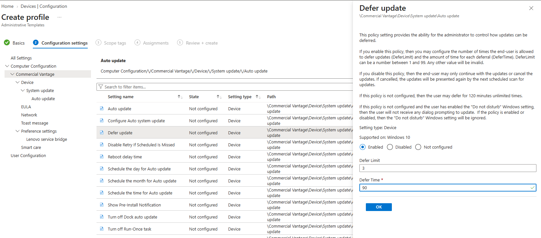
Task: Select Toast message in the settings tree
Action: coord(35,123)
